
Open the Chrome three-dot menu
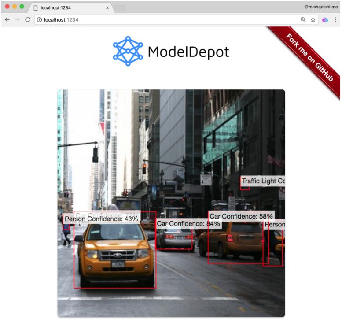335,20
